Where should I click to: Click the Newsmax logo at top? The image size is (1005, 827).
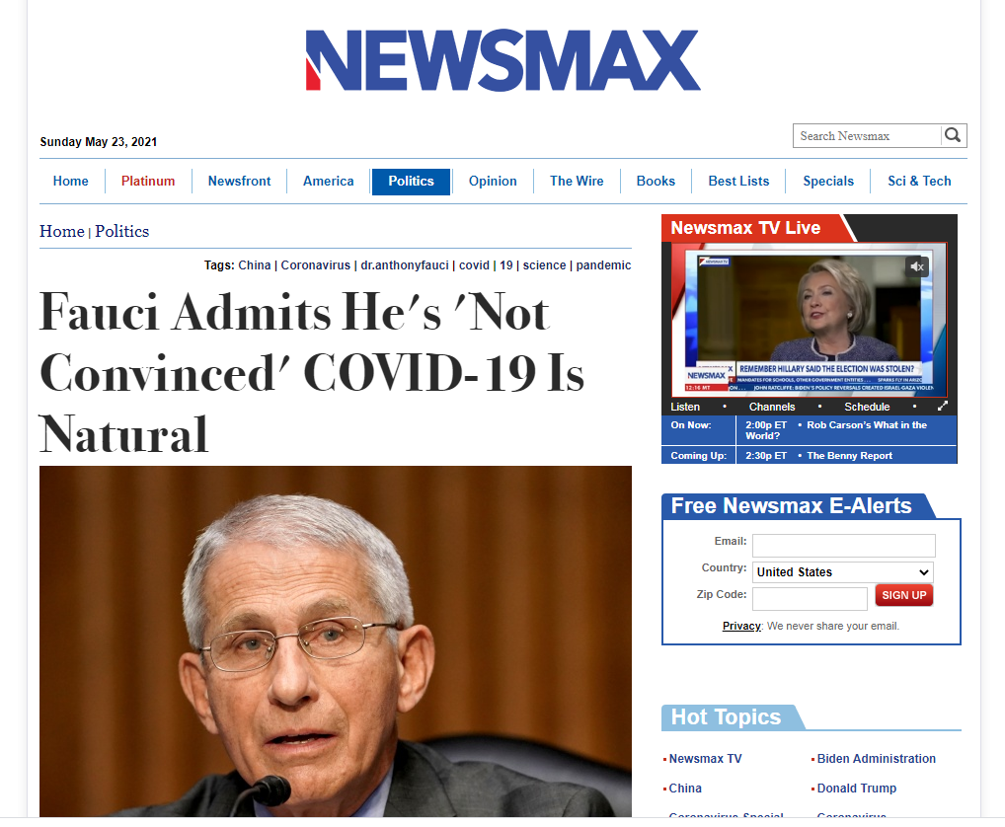coord(503,59)
